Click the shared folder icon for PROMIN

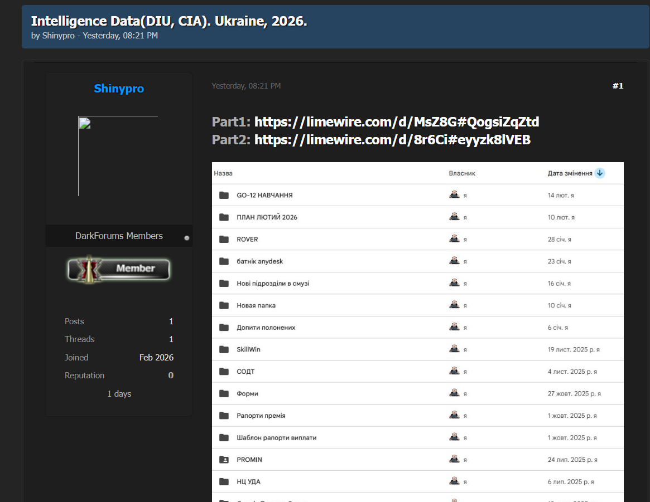point(224,460)
